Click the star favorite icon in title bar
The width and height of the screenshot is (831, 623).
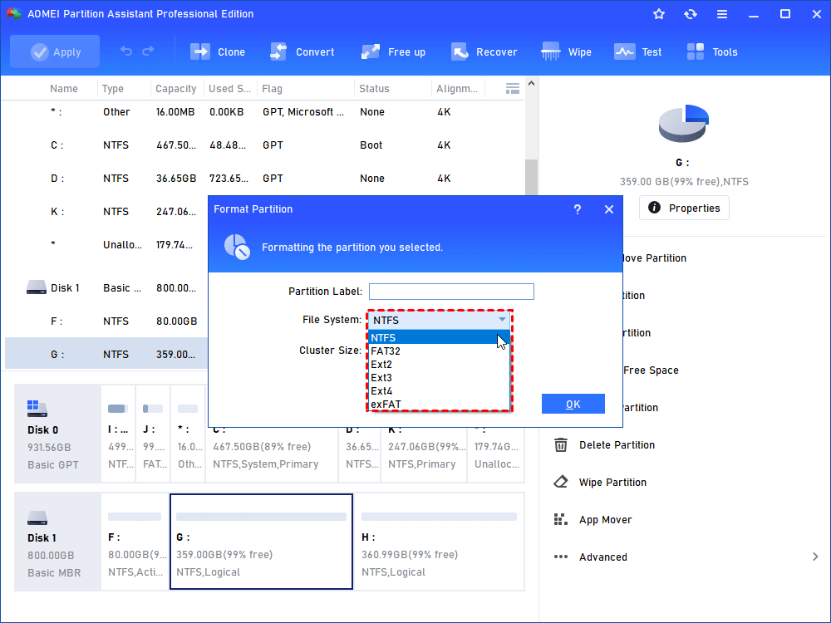click(x=659, y=14)
